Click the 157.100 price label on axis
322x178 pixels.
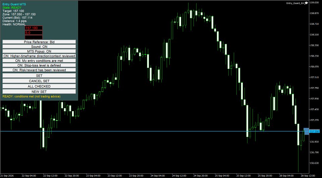[x=314, y=131]
